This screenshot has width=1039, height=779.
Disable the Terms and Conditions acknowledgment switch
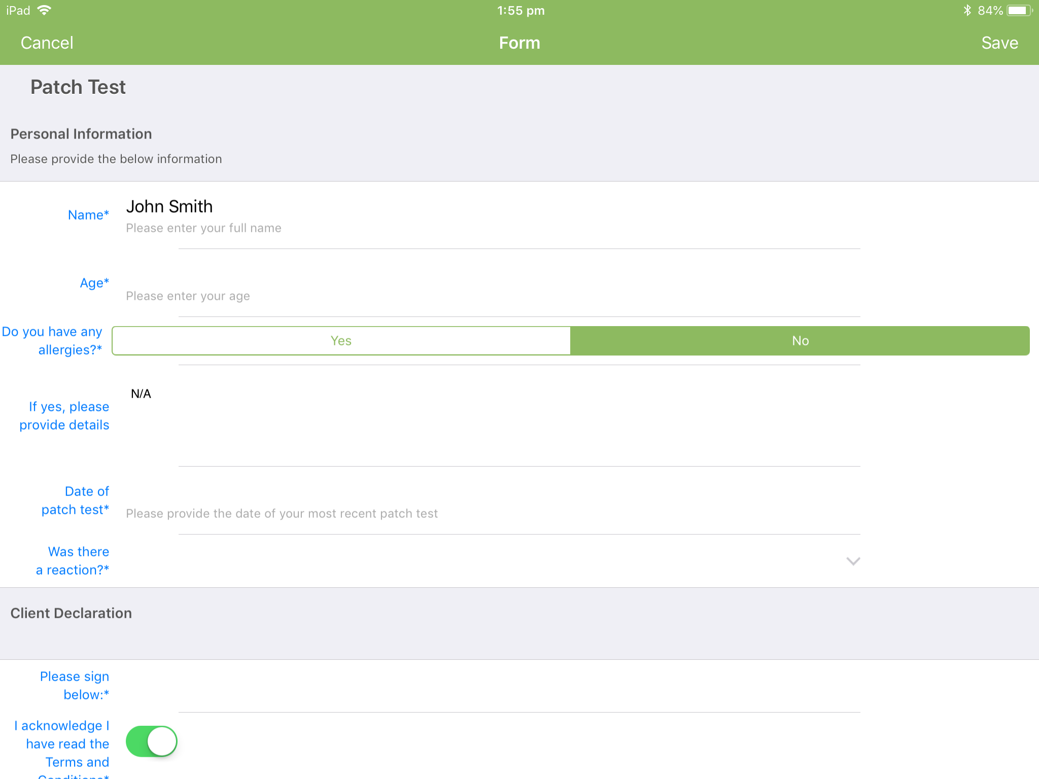[x=151, y=741]
